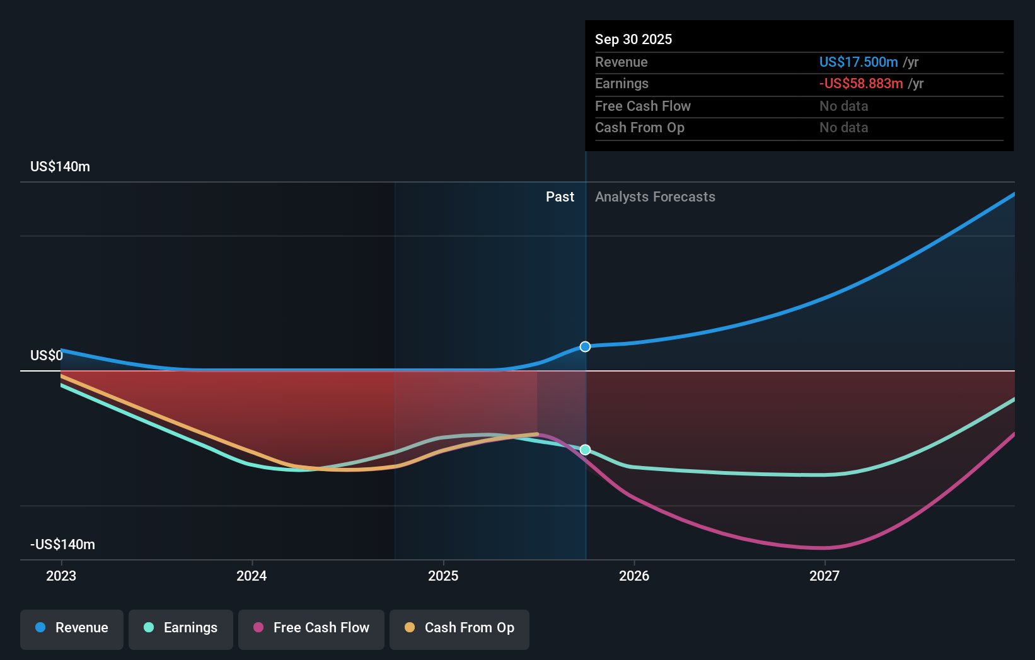
Task: Click the Earnings data point marker at forecast boundary
Action: 585,450
